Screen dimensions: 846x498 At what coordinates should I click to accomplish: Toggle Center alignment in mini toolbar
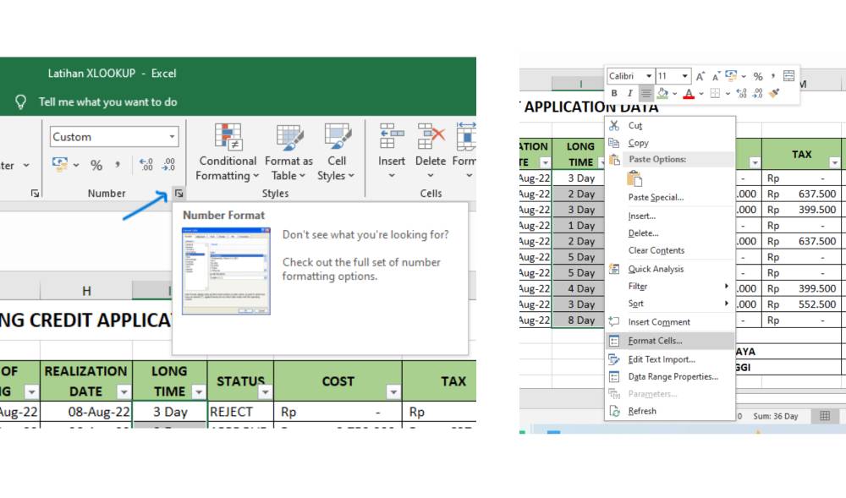(x=645, y=93)
